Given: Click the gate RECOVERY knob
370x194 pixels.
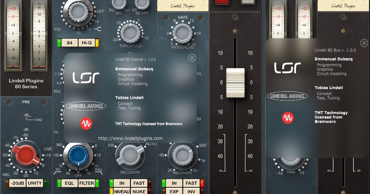Looking at the screenshot, I should 182,156.
